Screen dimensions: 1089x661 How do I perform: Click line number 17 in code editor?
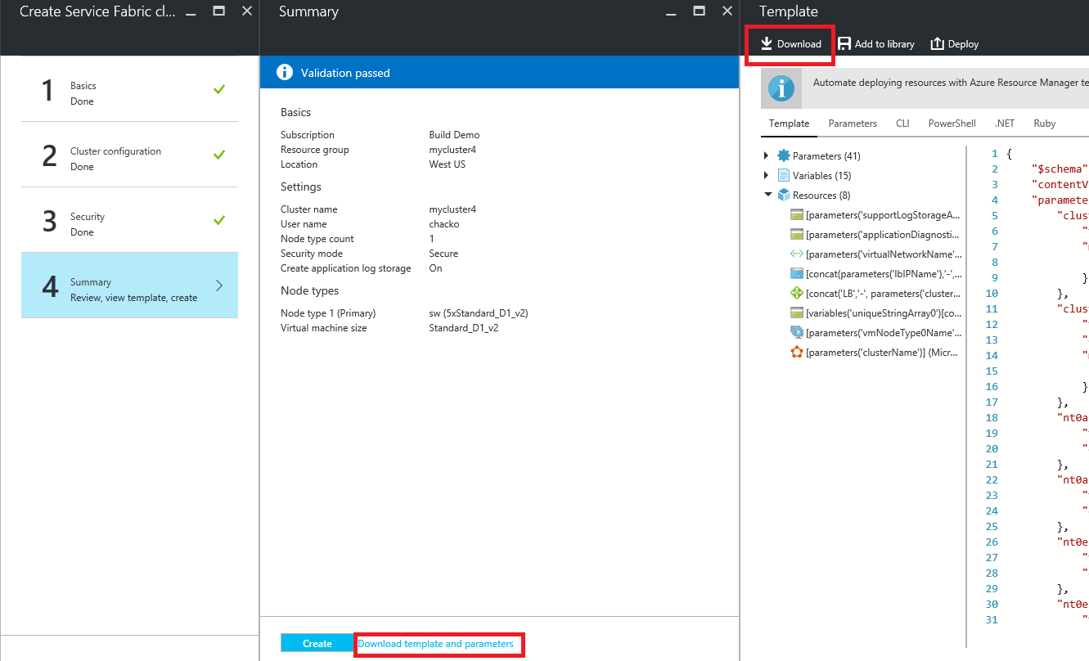pyautogui.click(x=992, y=402)
